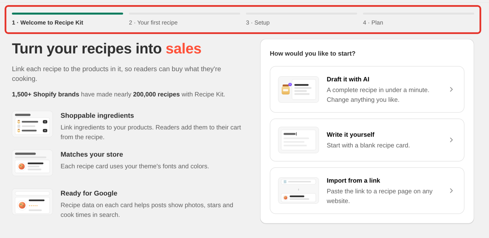489x238 pixels.
Task: Choose the Draft it with AI title
Action: (348, 79)
